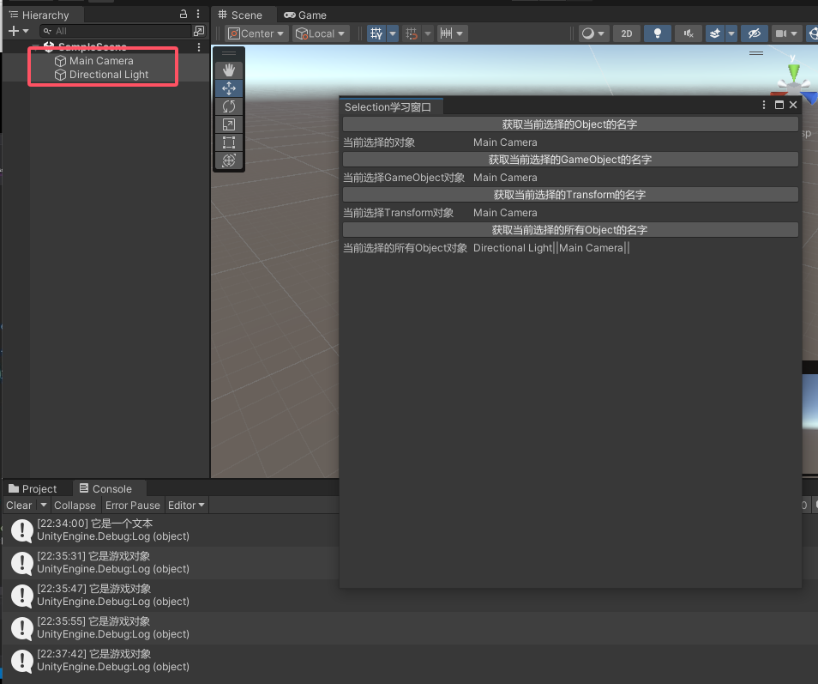Click 获取当前选择的所有Object的名字 button
Screen dimensions: 818x684
click(x=570, y=230)
